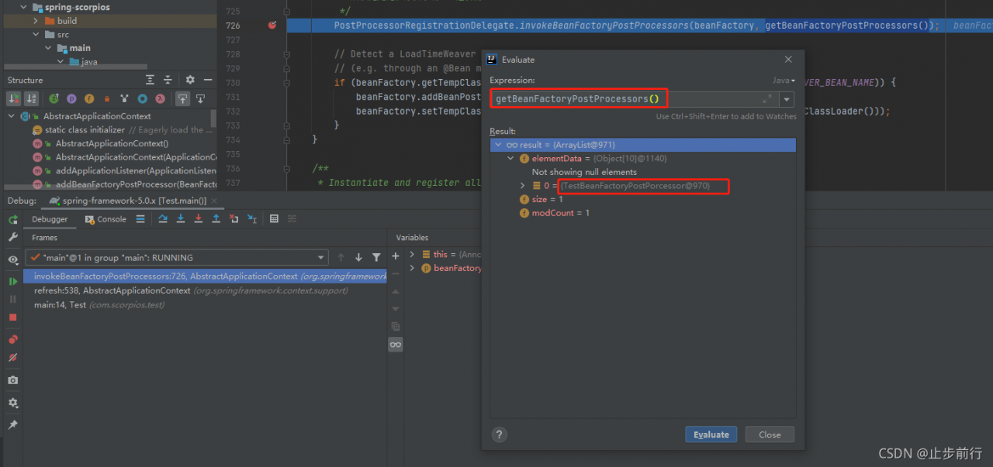
Task: Select main:14, Test stack frame
Action: click(205, 304)
